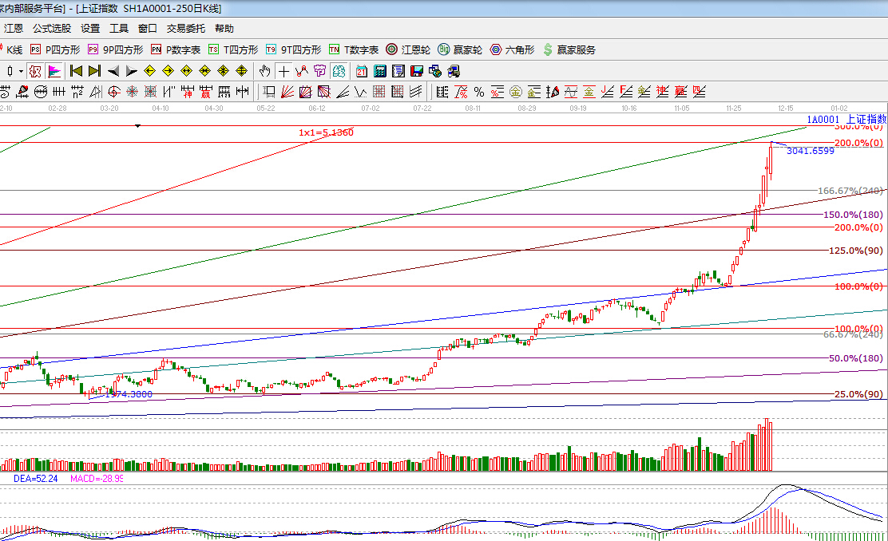This screenshot has height=541, width=888.
Task: Click the jump-to-last-bar arrow icon
Action: [94, 71]
